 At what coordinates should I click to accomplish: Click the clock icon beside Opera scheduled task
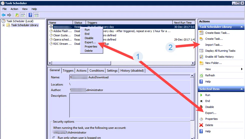[51, 40]
